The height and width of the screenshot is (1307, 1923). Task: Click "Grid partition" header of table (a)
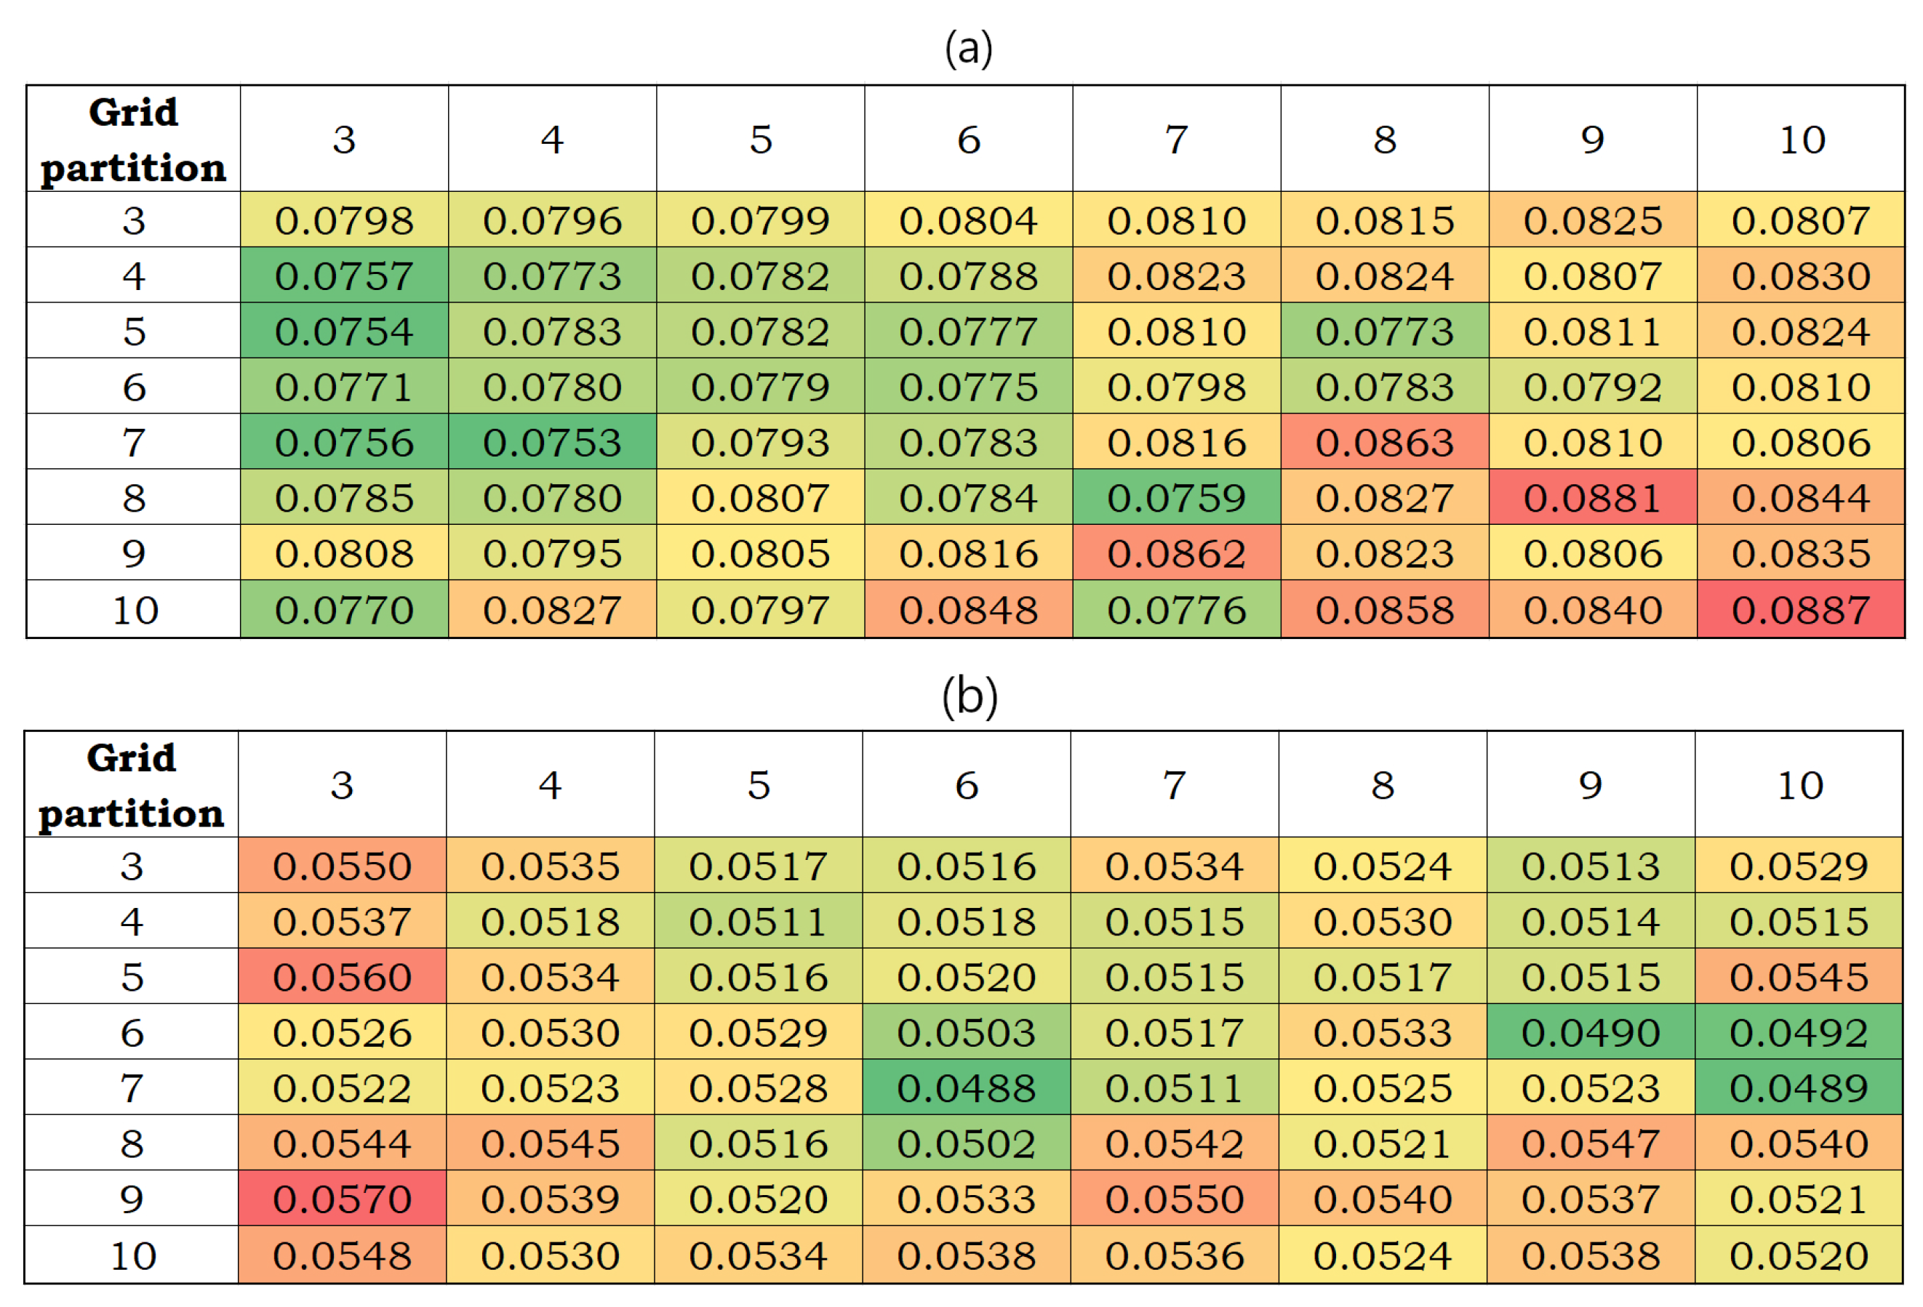[x=133, y=139]
